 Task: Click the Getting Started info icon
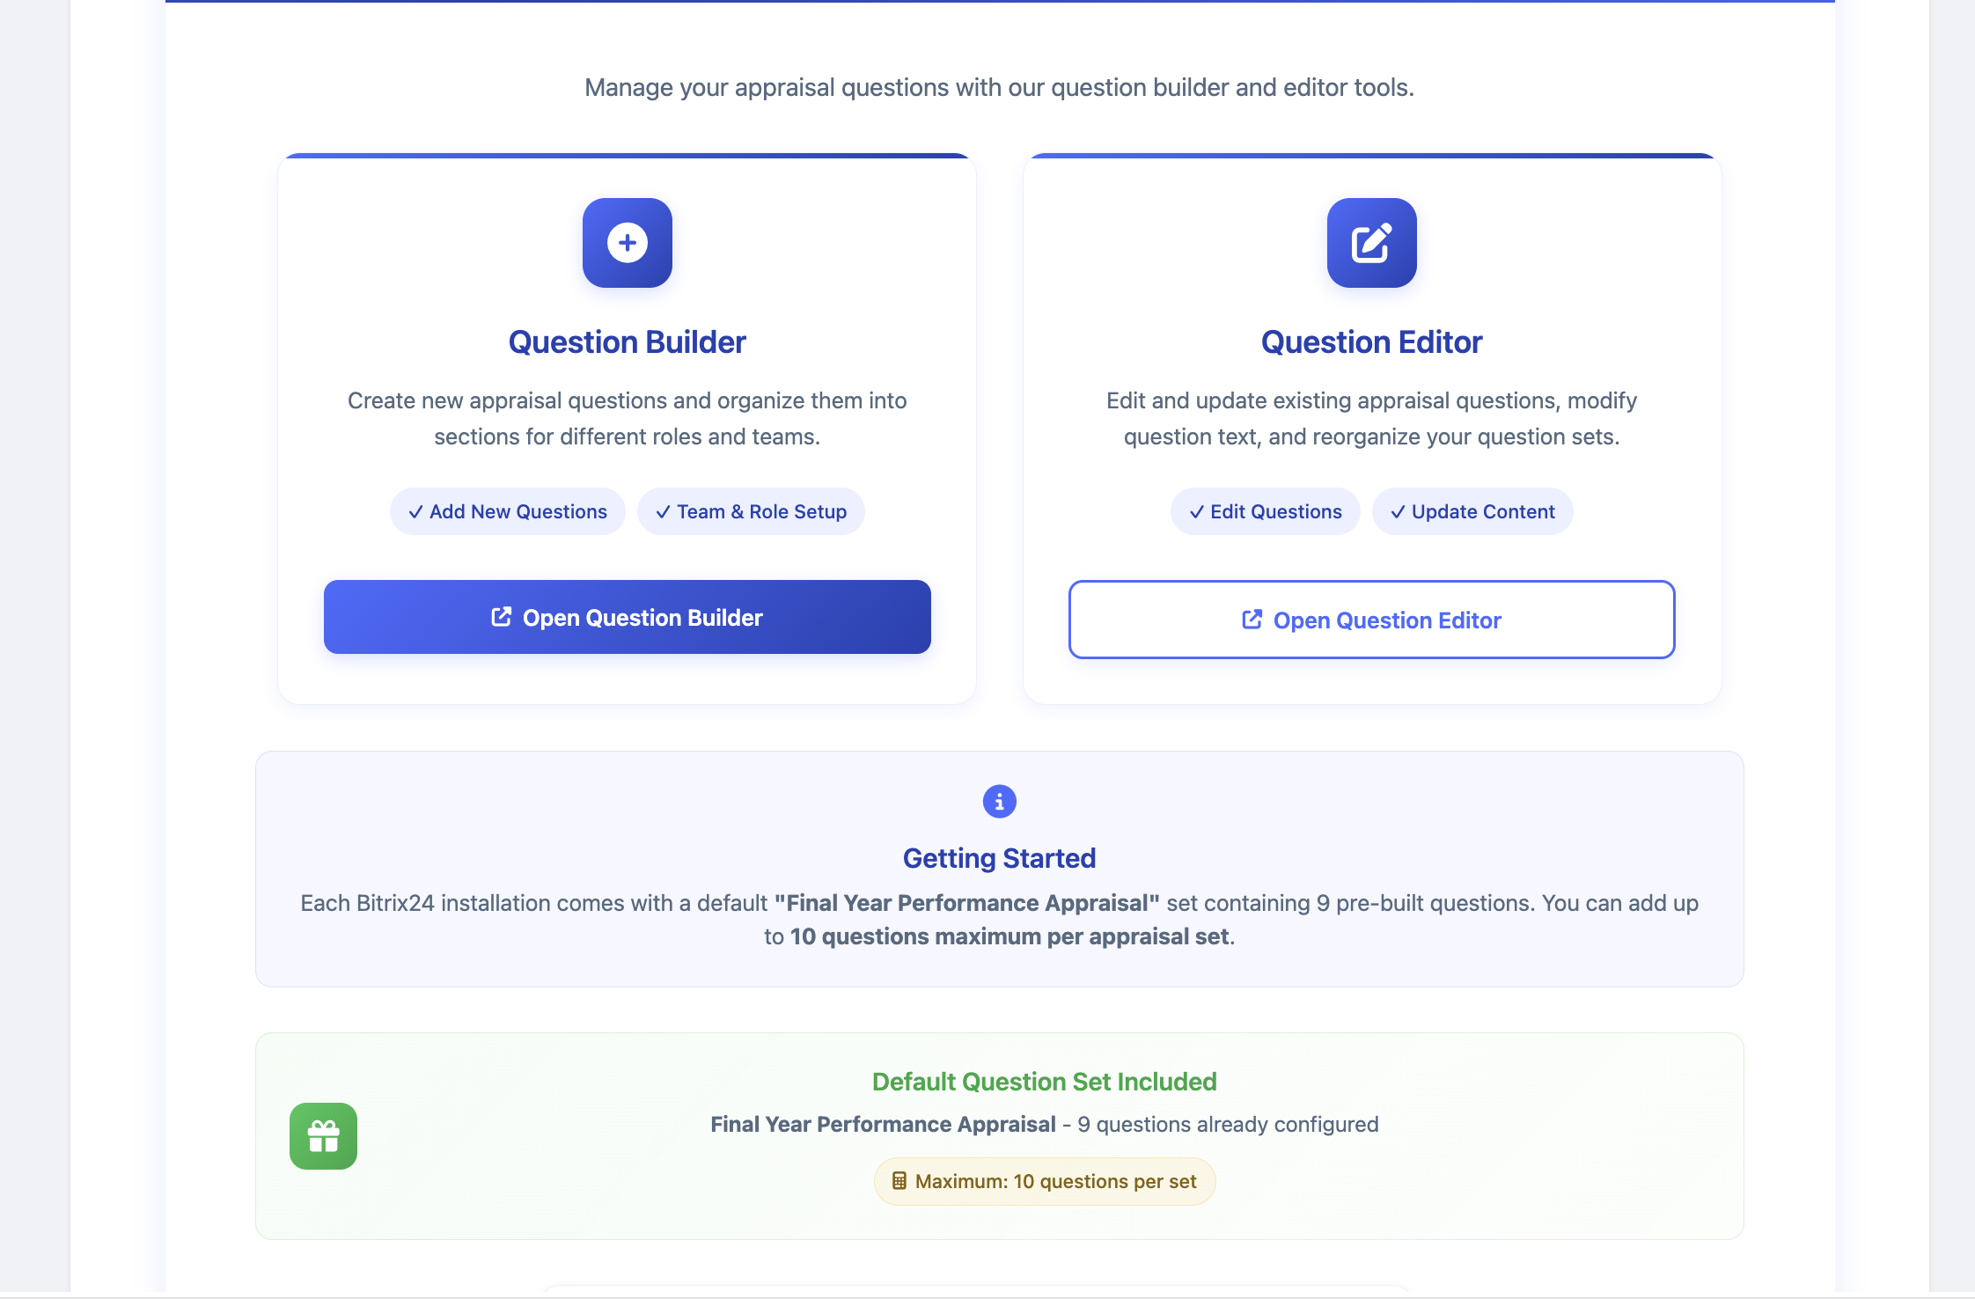(x=999, y=802)
